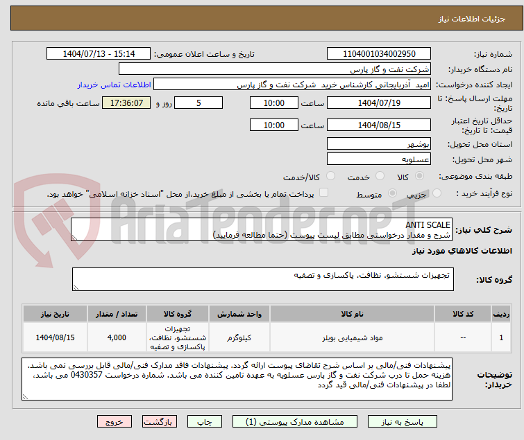Click the response deadline date 1404/07/19

click(x=379, y=103)
